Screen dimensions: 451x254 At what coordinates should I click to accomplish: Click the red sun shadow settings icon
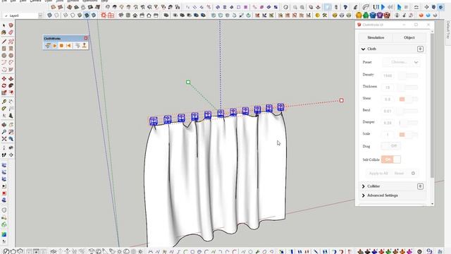(x=104, y=15)
